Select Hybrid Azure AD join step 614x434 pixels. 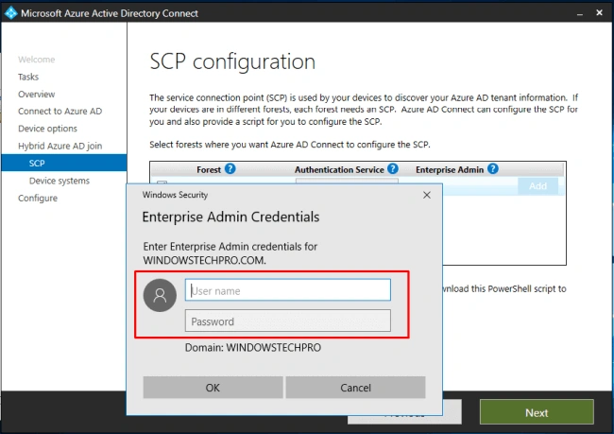click(x=60, y=146)
